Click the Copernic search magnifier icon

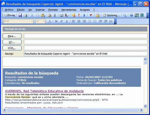[142, 15]
